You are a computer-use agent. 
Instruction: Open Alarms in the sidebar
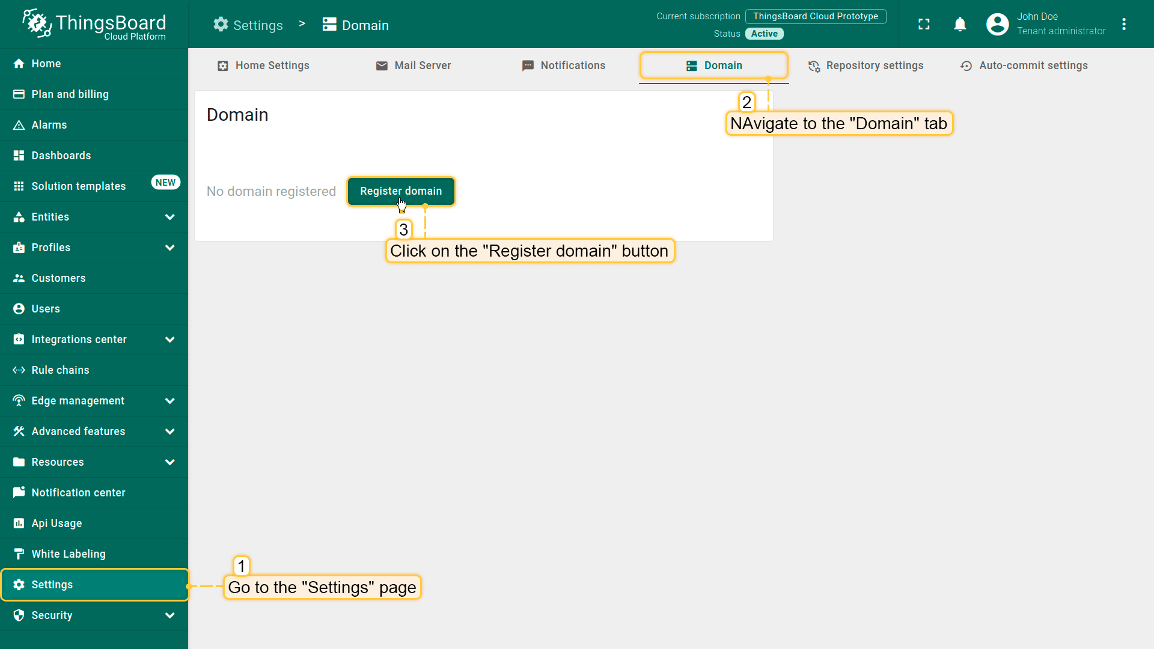94,125
